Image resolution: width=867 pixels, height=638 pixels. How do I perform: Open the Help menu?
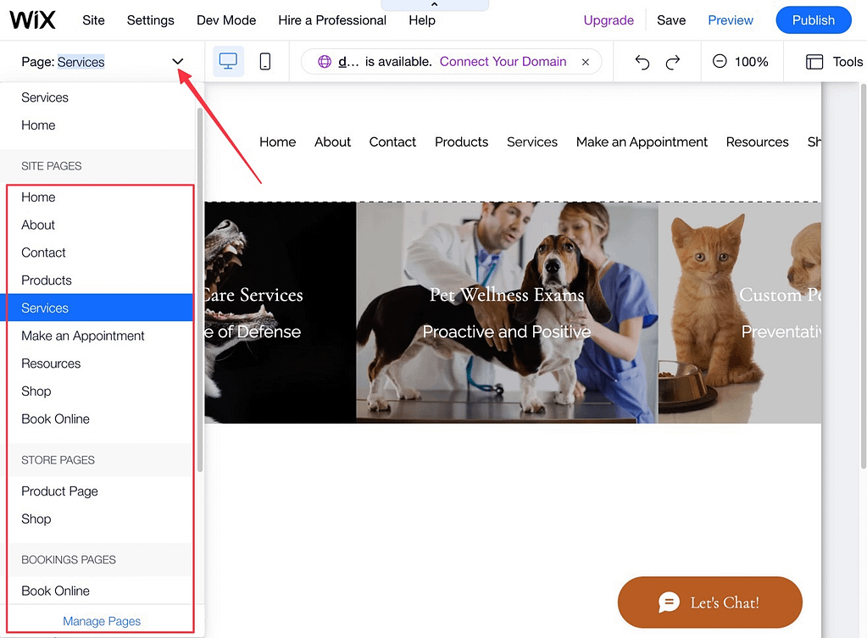pyautogui.click(x=422, y=20)
